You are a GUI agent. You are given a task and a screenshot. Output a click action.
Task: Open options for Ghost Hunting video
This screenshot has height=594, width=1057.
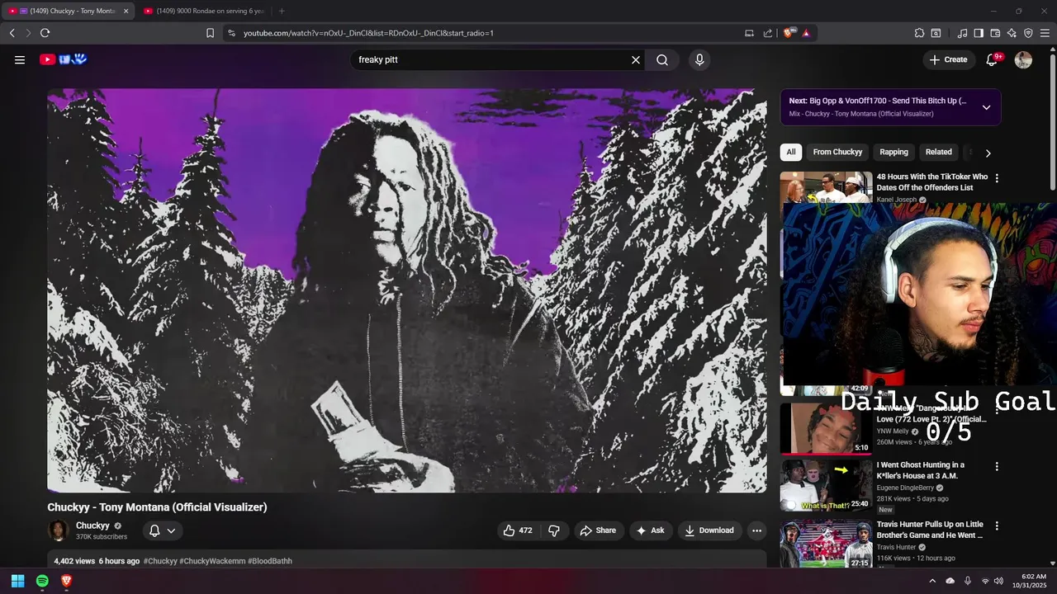point(997,467)
